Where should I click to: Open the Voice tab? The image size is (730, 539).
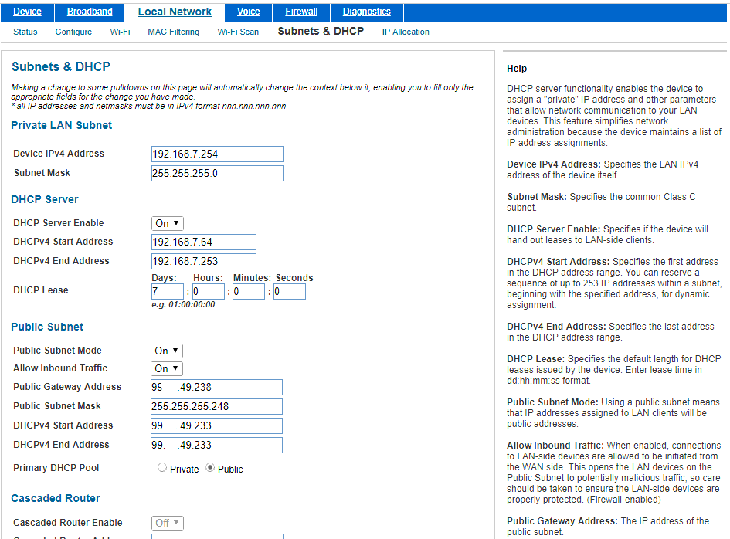(x=248, y=12)
